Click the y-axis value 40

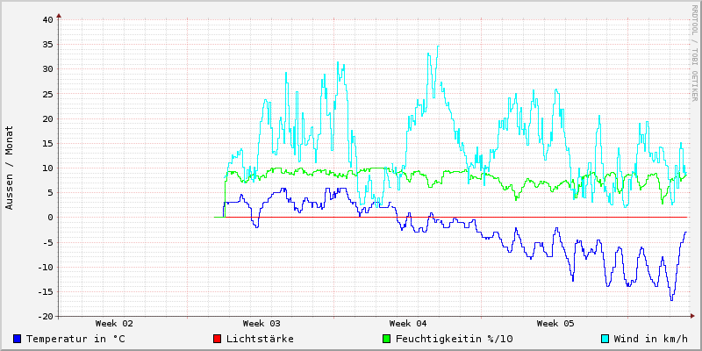(48, 19)
